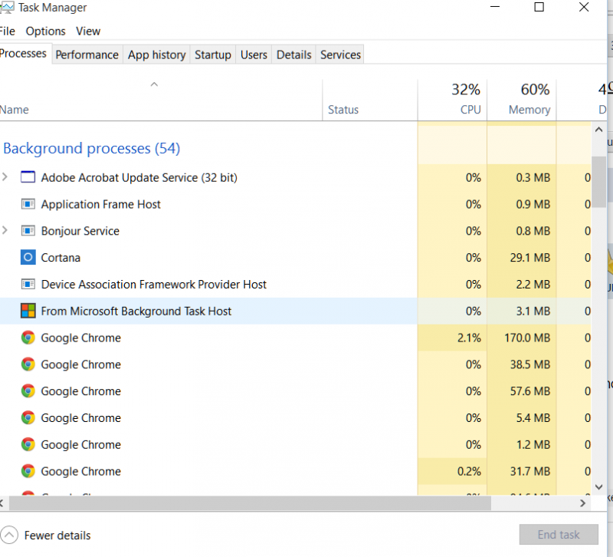Switch to the Services tab
Image resolution: width=613 pixels, height=557 pixels.
click(x=340, y=54)
